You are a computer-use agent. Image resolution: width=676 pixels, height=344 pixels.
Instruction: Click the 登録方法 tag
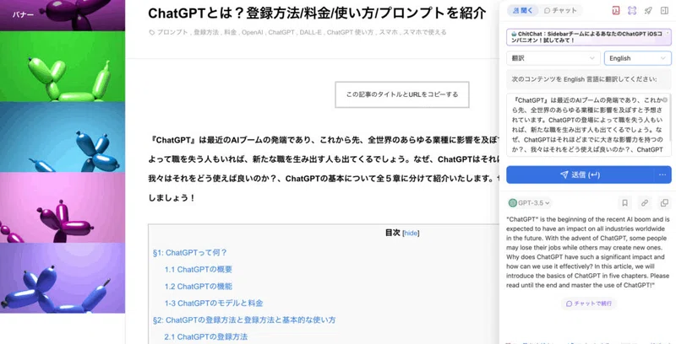coord(206,32)
